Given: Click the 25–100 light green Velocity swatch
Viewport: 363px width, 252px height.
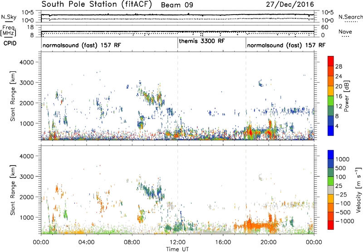Looking at the screenshot, I should [331, 181].
